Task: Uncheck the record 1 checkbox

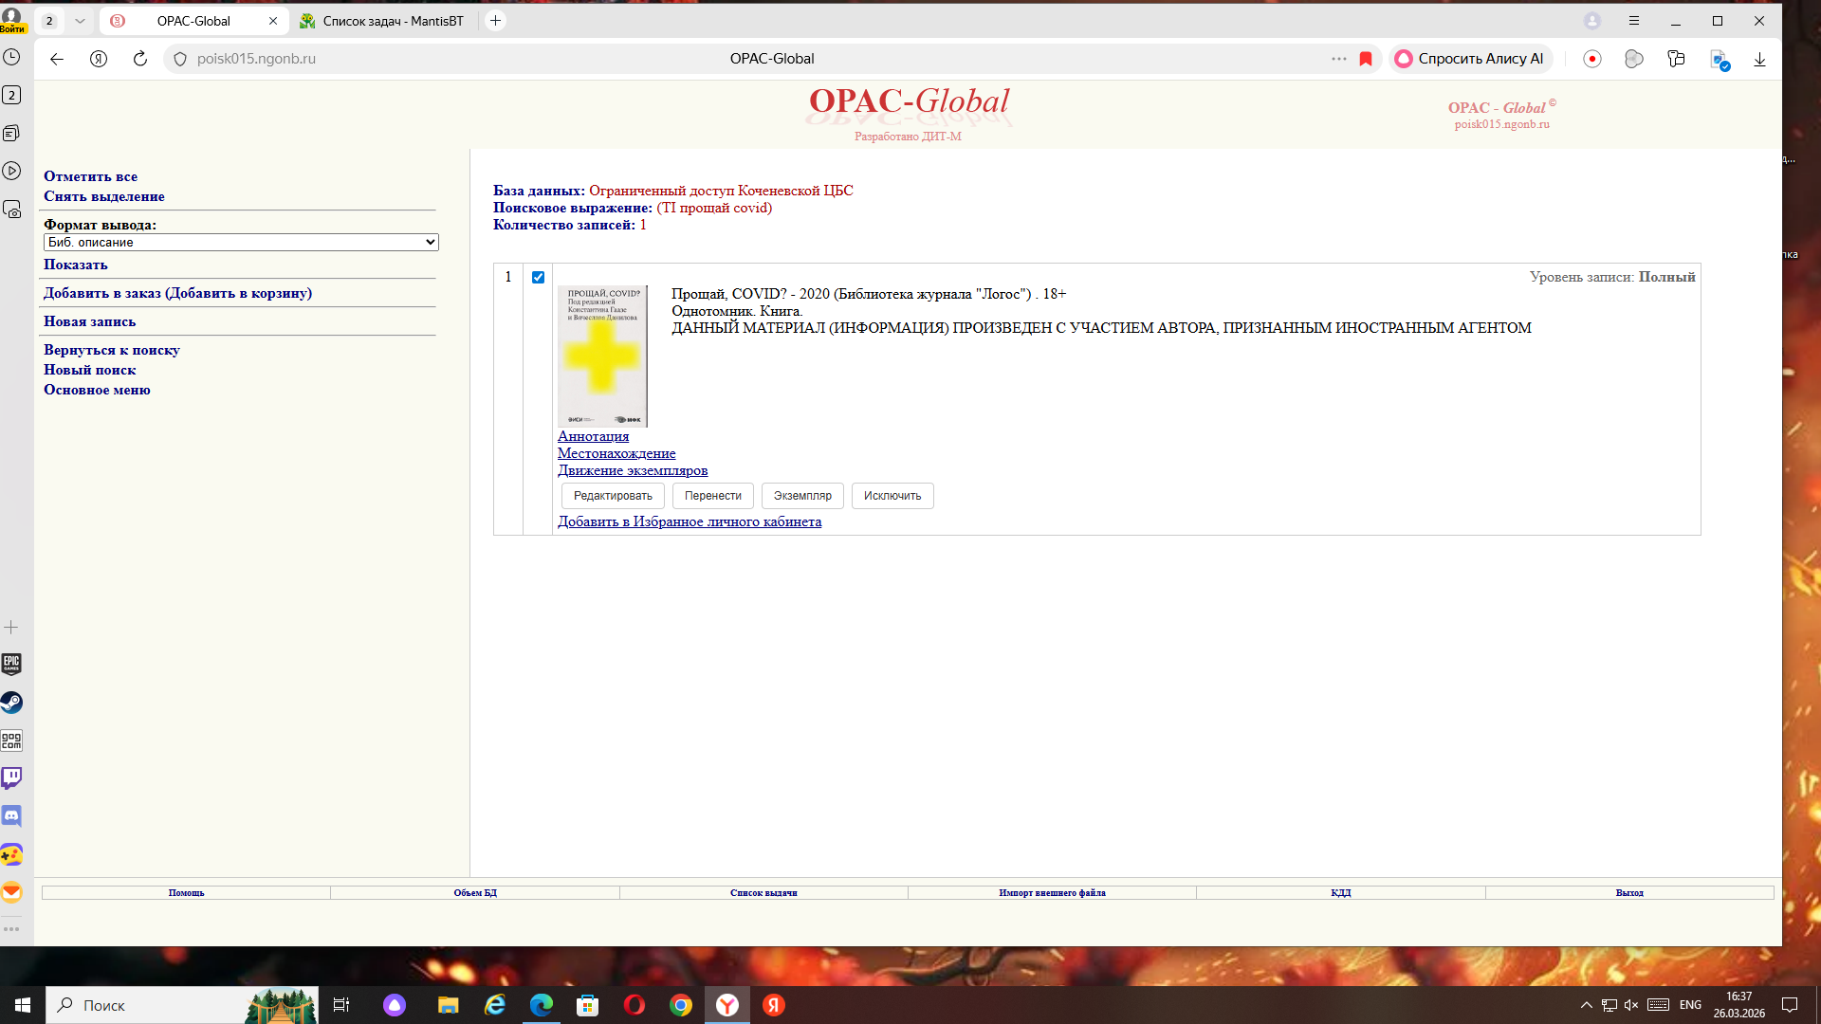Action: 538,278
